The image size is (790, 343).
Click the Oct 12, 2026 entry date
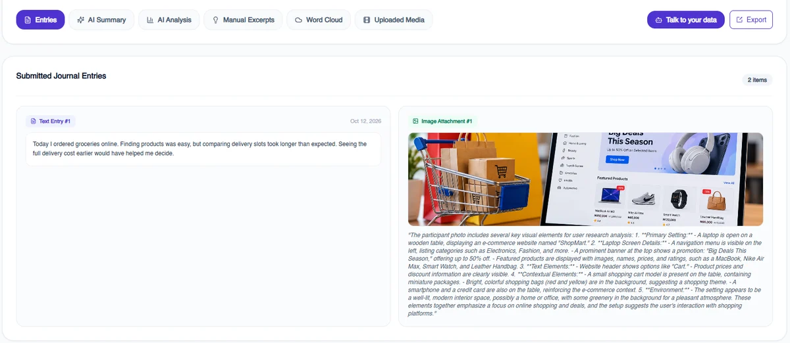[x=365, y=122]
